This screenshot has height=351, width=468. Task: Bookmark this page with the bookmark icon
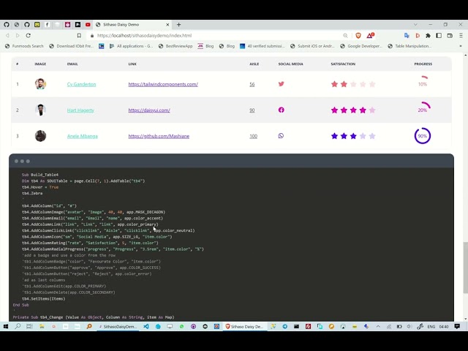coord(79,36)
